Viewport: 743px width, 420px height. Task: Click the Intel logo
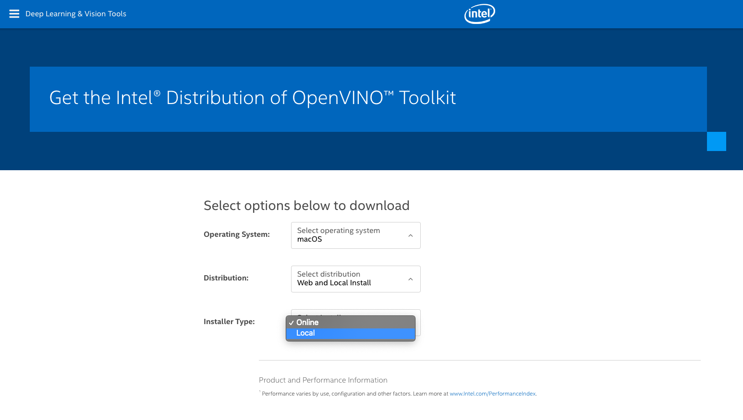[x=479, y=13]
